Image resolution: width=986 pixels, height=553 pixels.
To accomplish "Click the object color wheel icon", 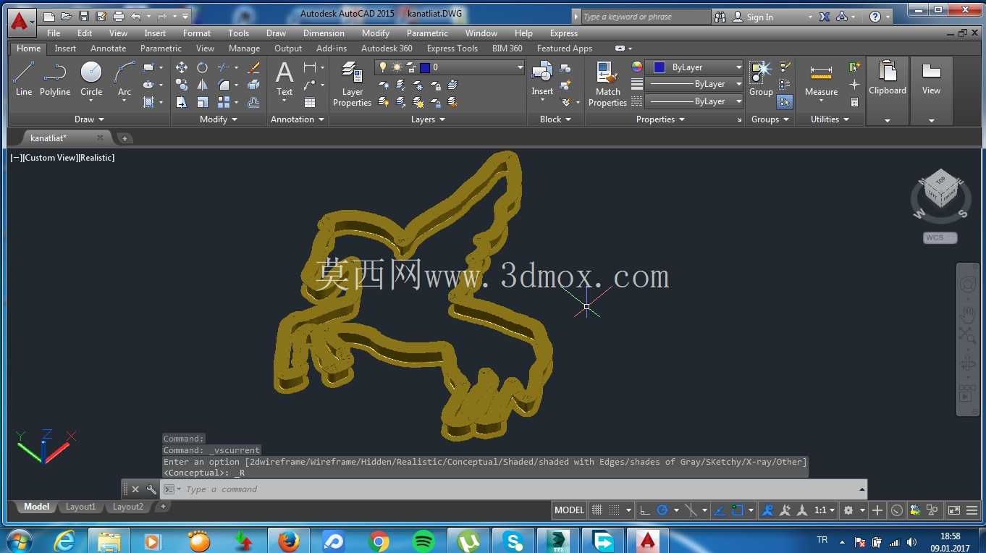I will [637, 67].
